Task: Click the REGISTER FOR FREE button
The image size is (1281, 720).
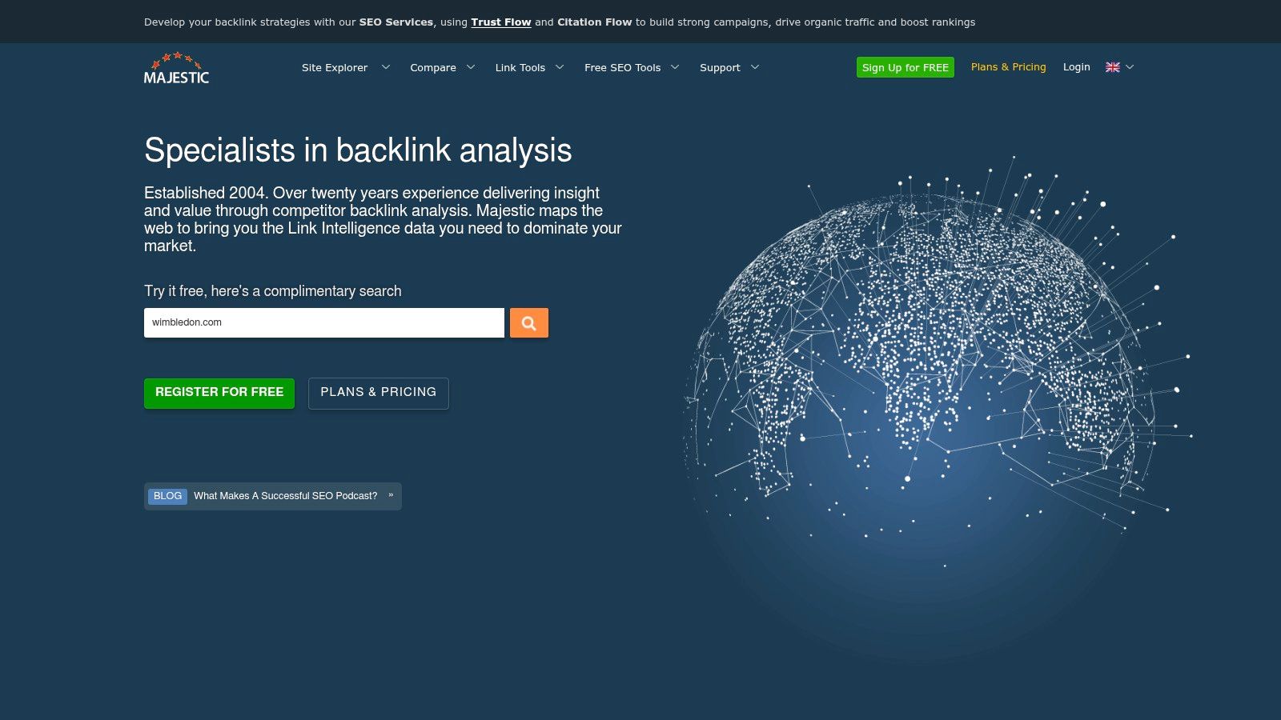Action: tap(219, 393)
